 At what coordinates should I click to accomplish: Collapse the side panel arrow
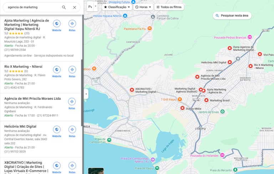[86, 94]
